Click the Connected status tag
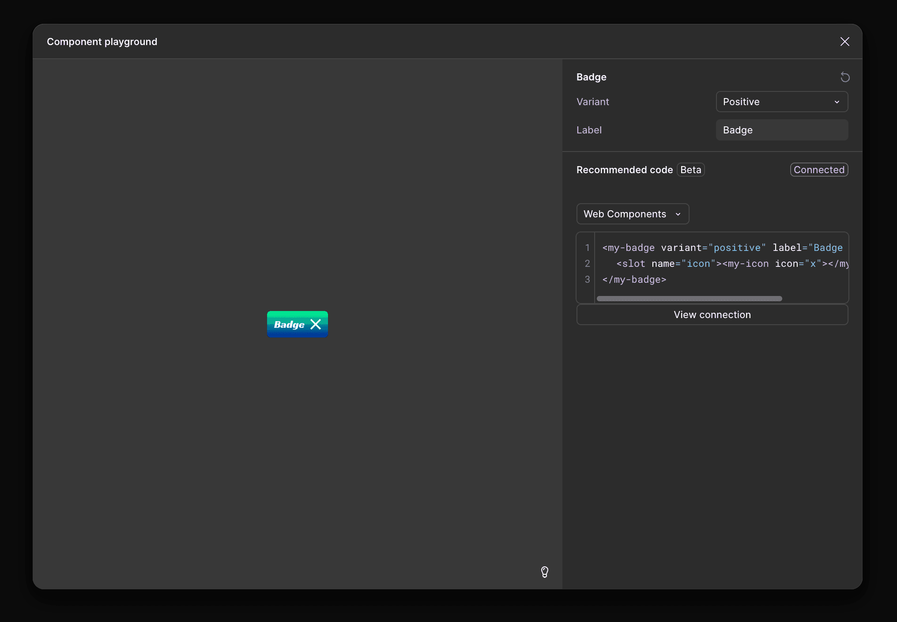The width and height of the screenshot is (897, 622). pos(819,170)
